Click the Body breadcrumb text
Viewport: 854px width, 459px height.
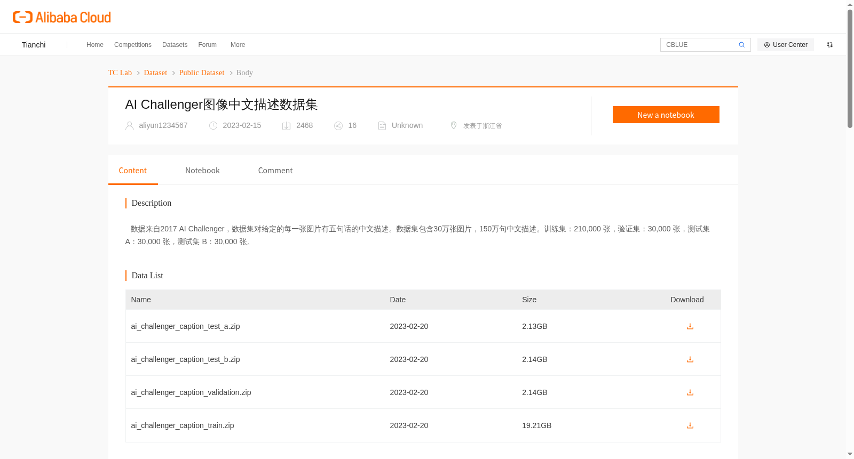tap(244, 73)
